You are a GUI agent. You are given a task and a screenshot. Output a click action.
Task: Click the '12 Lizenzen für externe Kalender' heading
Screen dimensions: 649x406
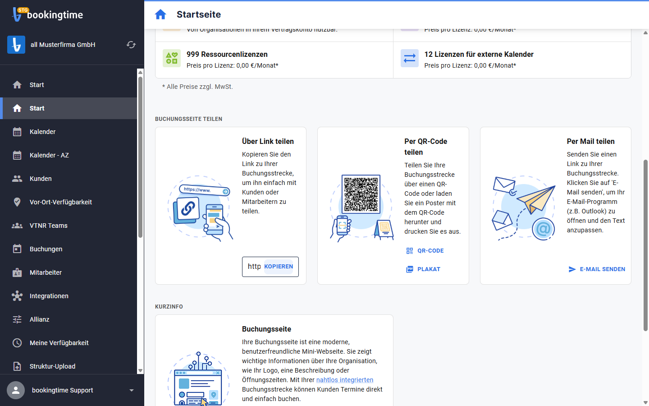coord(479,54)
